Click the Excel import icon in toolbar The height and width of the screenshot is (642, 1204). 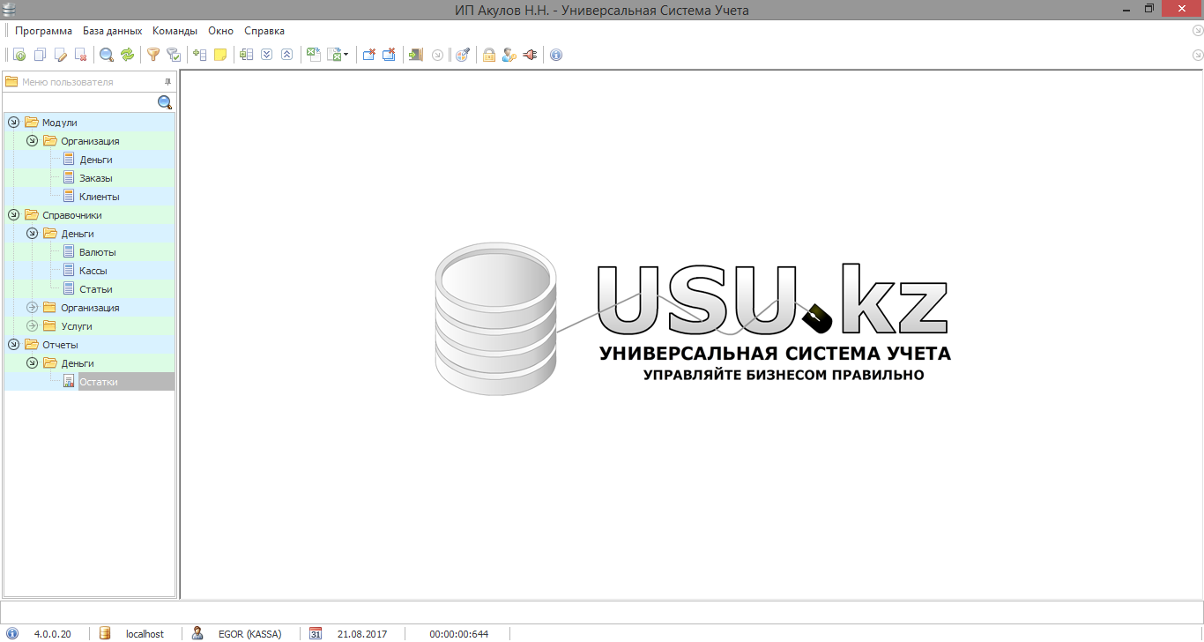click(x=313, y=55)
